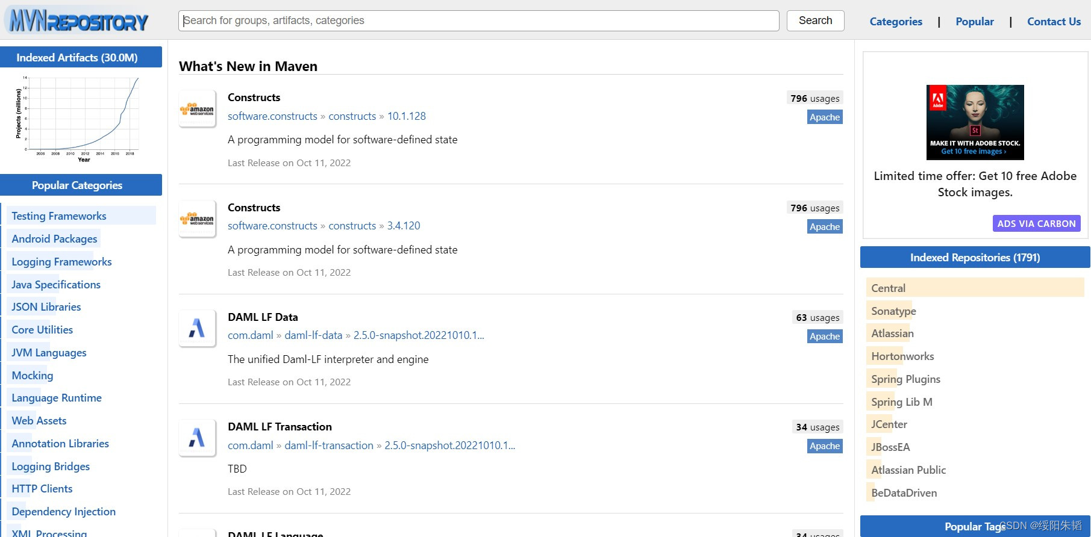This screenshot has width=1091, height=537.
Task: Click Amazon icon for Constructs 3.4.120
Action: click(197, 219)
